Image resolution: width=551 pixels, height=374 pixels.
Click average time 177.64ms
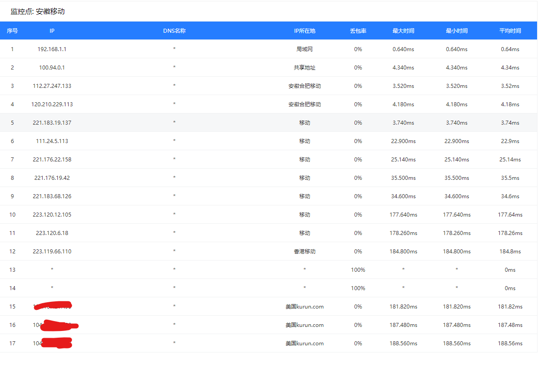(510, 215)
